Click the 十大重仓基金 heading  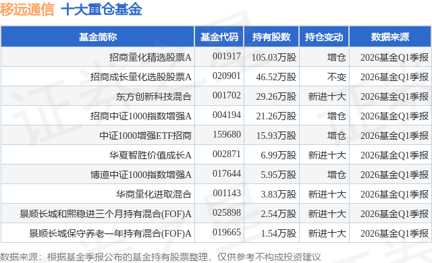(x=101, y=9)
